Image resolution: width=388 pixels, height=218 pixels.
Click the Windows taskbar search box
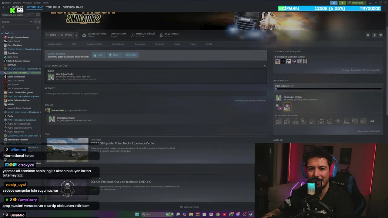[x=158, y=214]
